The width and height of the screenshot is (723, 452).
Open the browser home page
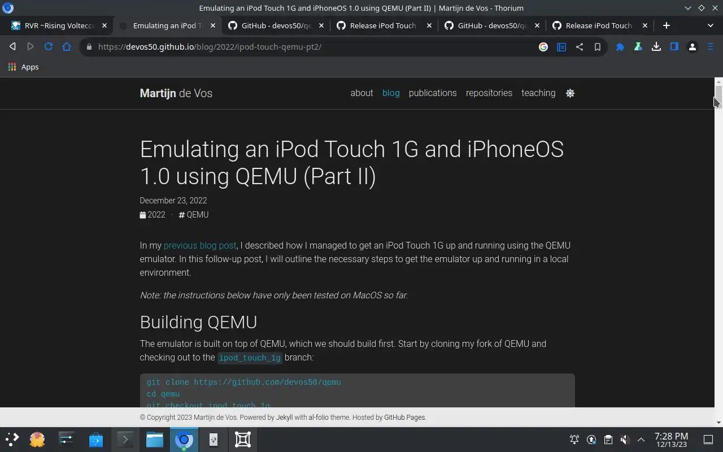point(67,47)
